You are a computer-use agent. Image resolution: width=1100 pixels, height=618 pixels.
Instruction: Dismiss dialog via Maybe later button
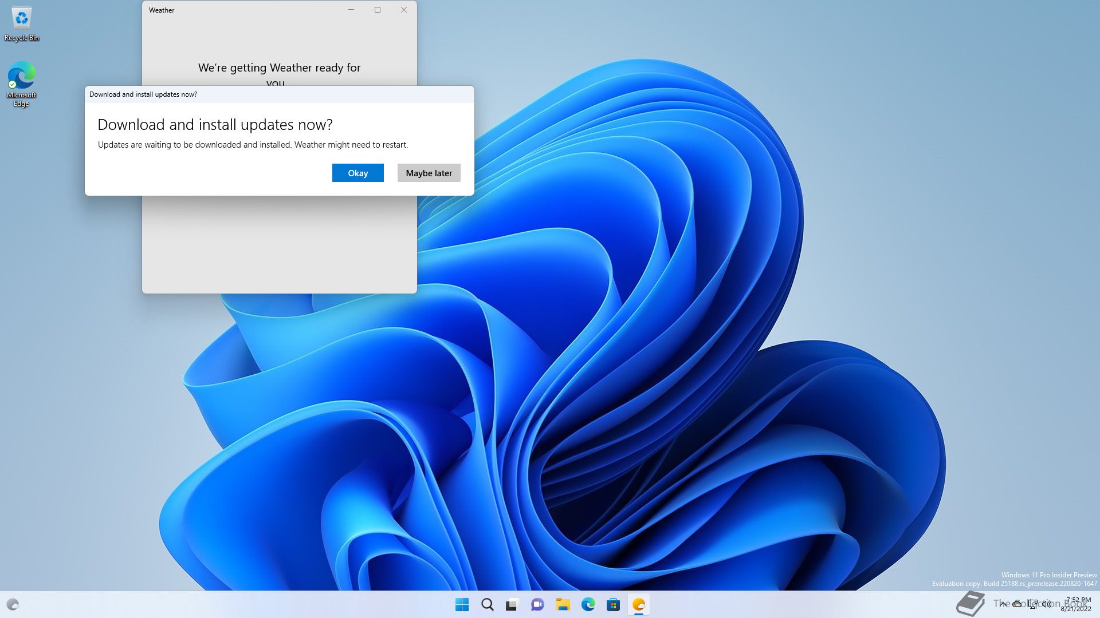pos(429,173)
